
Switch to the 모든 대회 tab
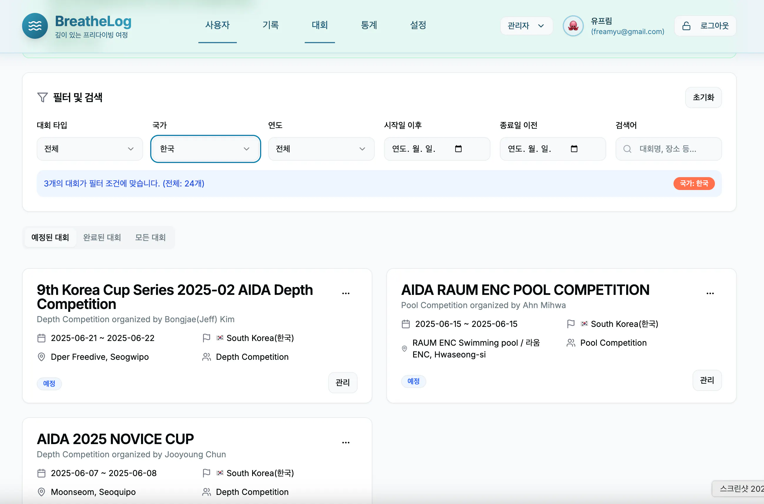coord(150,237)
